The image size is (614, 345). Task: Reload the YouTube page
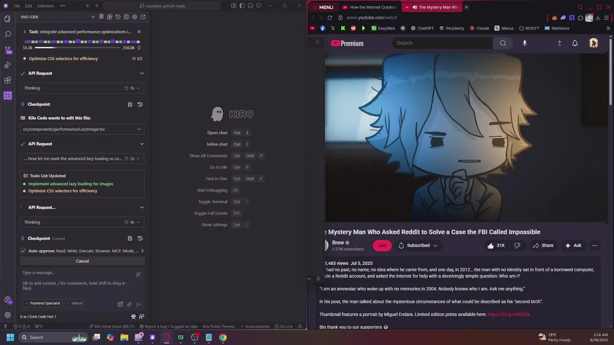[330, 18]
